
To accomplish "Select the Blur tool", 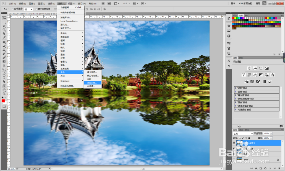I will tap(4, 66).
